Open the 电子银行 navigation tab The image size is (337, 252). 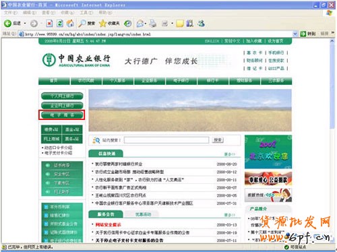[x=181, y=81]
